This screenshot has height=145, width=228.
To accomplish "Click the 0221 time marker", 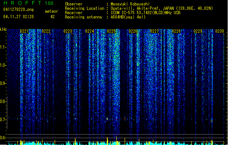I will coord(24,31).
